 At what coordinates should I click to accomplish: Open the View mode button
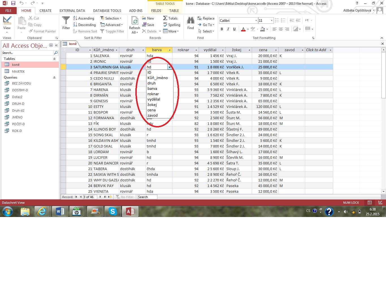pyautogui.click(x=7, y=24)
